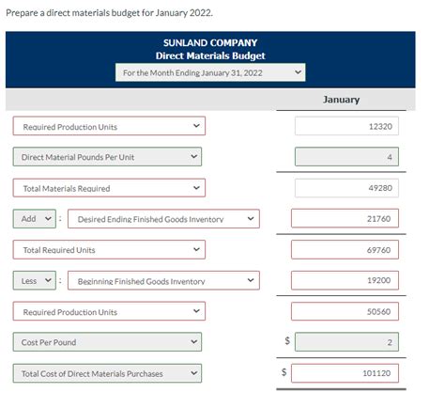Screen dimensions: 445x408
Task: Click the total cost field showing 101120
Action: tap(345, 373)
